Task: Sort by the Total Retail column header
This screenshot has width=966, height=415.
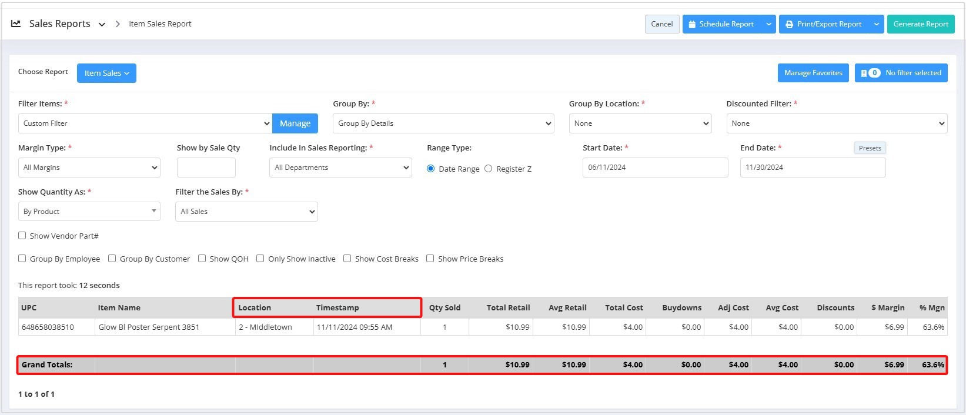Action: (508, 307)
